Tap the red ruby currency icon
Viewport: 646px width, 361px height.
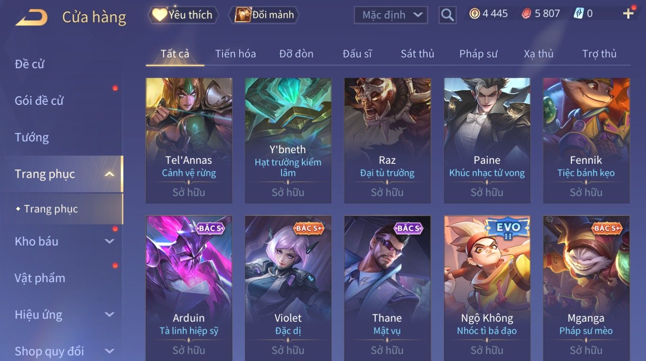(526, 14)
